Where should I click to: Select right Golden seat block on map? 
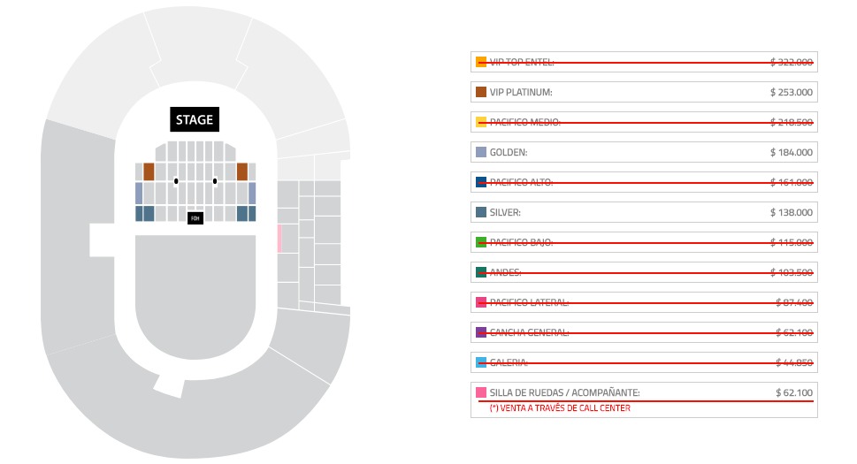pyautogui.click(x=252, y=193)
